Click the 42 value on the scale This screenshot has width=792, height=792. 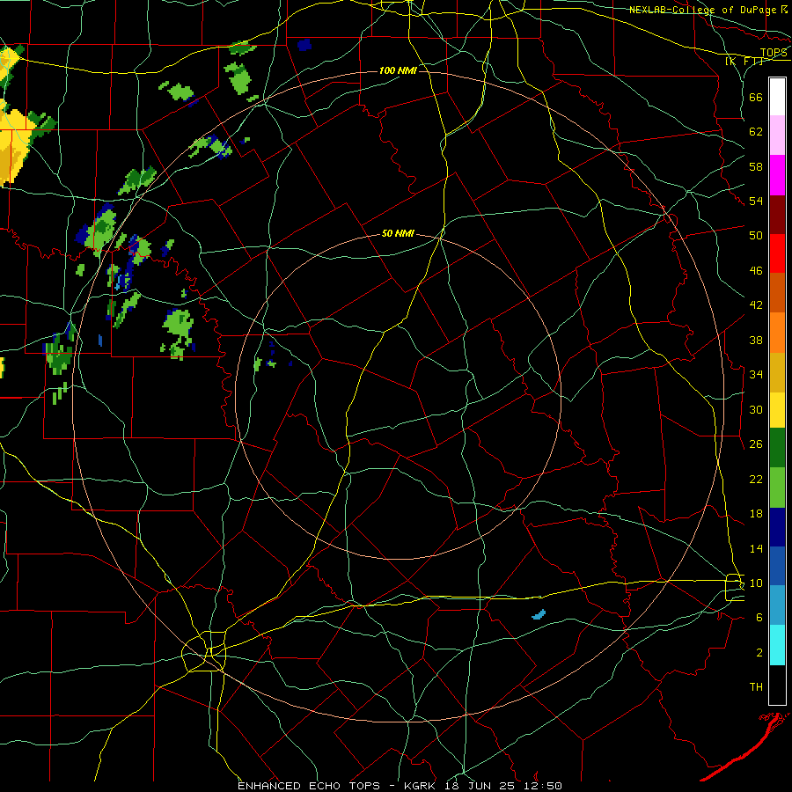point(756,304)
